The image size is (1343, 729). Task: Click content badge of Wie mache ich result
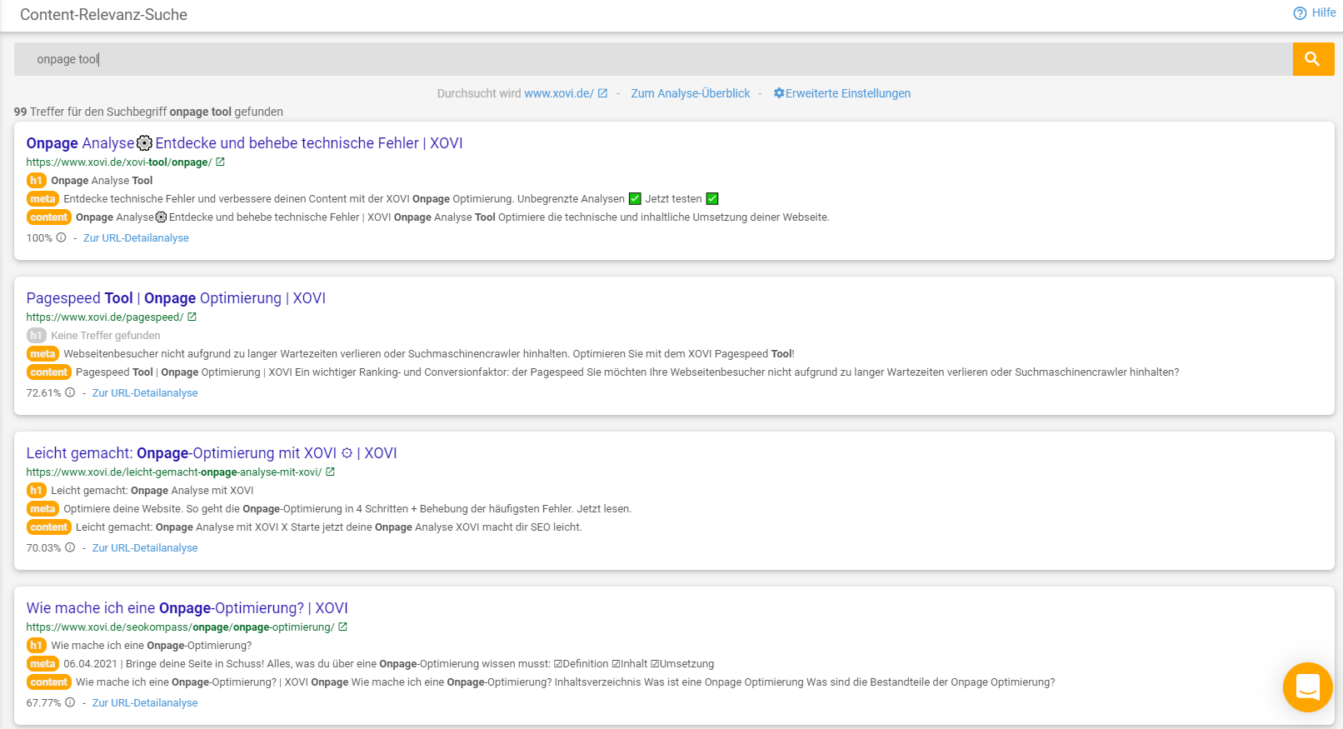pos(49,682)
